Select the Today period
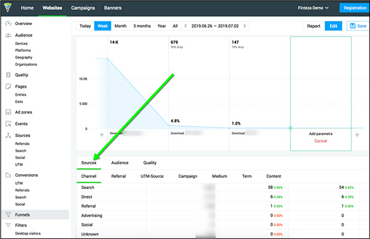 click(x=85, y=26)
